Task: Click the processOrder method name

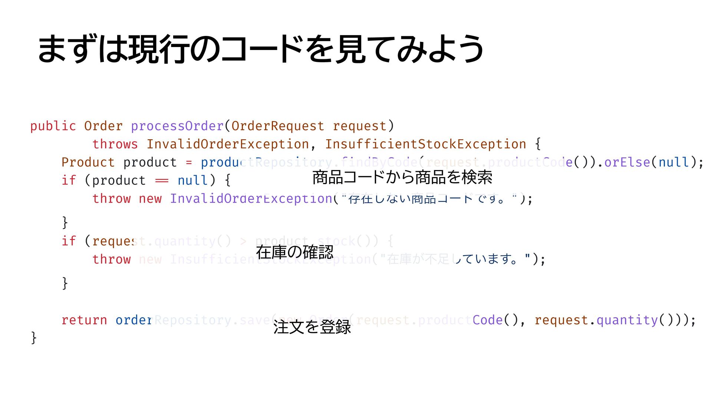Action: coord(177,126)
